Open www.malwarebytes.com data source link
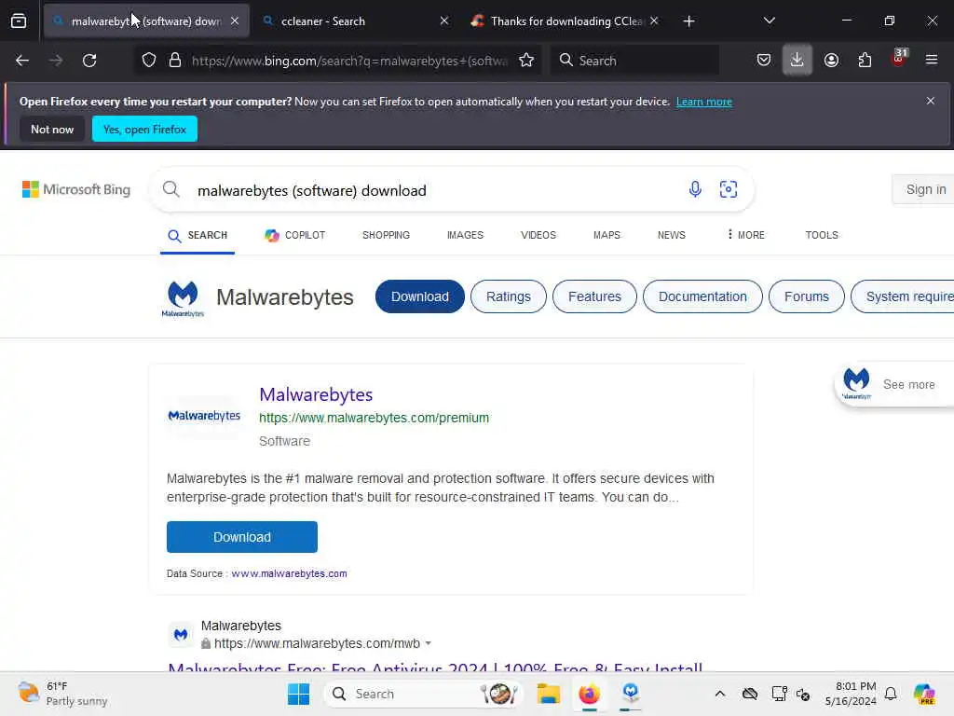This screenshot has width=954, height=716. pos(289,573)
